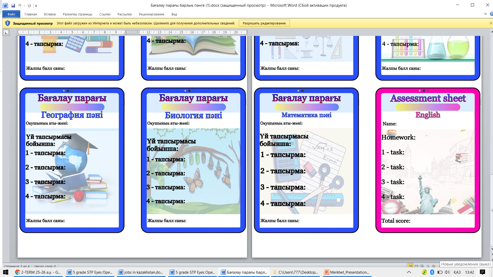493x277 pixels.
Task: Click the Word application icon in title bar
Action: 5,5
